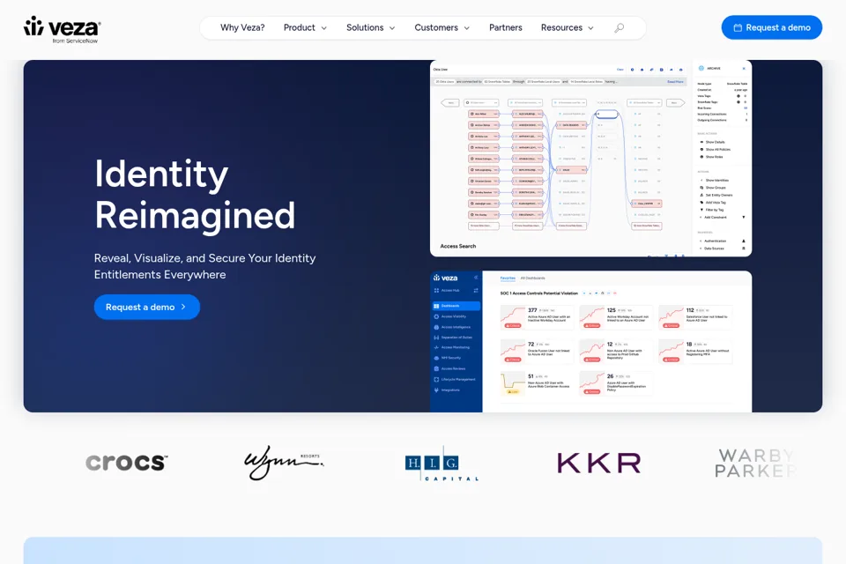Viewport: 846px width, 564px height.
Task: Click the 'Access Search' label in graph image
Action: point(458,246)
